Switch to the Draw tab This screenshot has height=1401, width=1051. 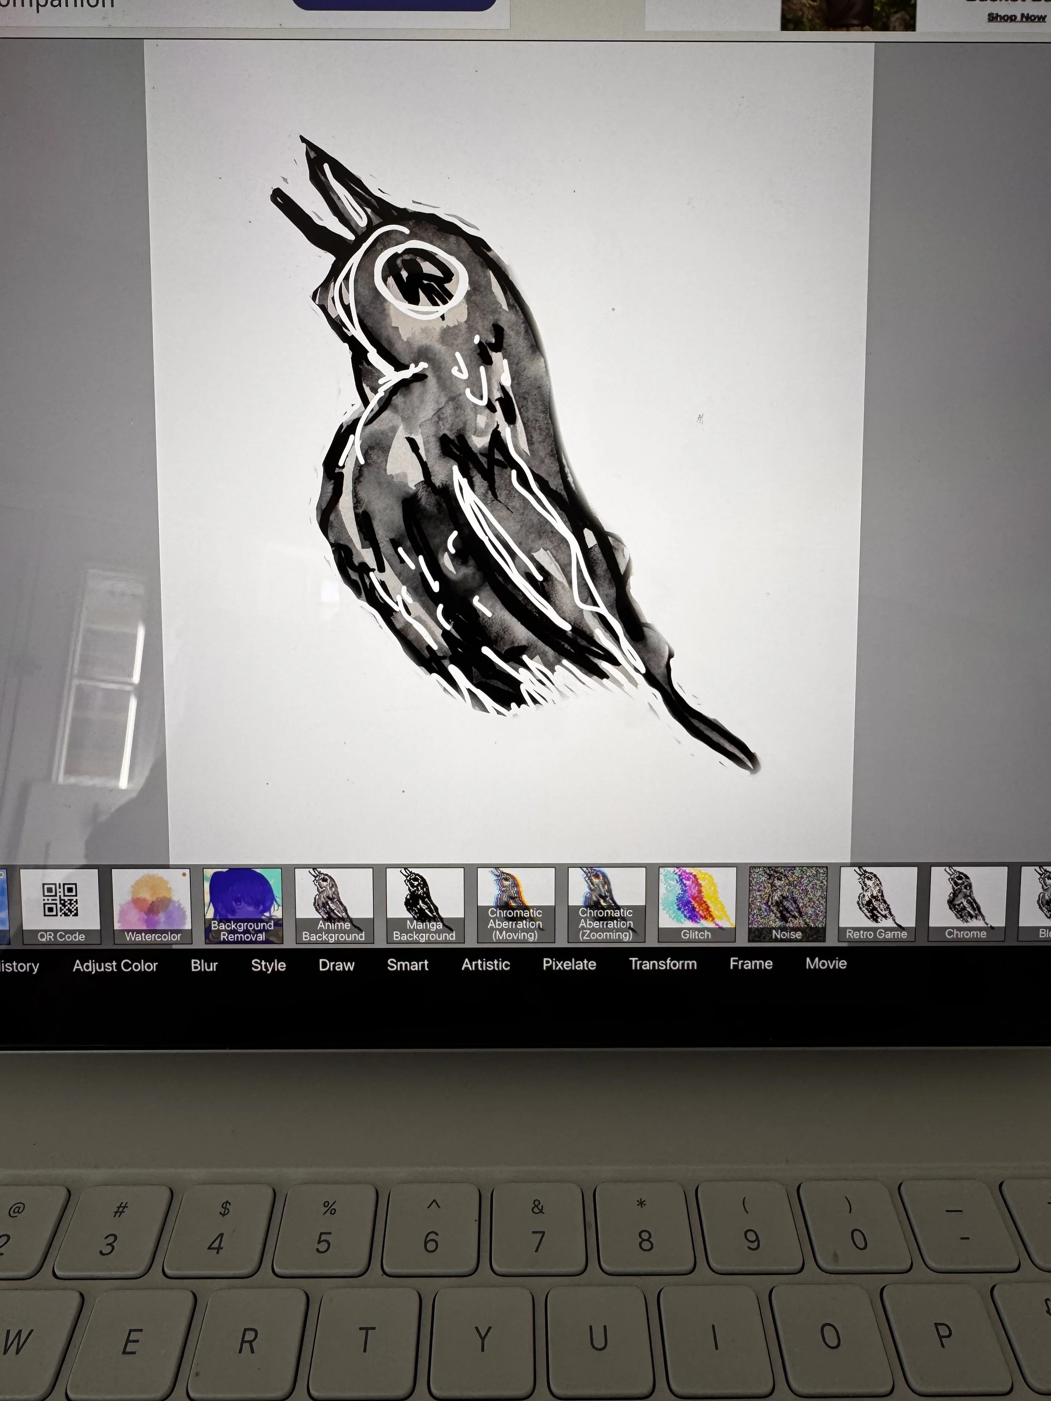(336, 965)
